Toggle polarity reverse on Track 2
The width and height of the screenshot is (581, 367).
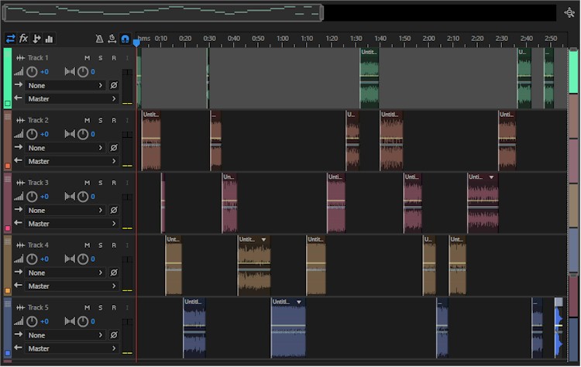(x=114, y=148)
